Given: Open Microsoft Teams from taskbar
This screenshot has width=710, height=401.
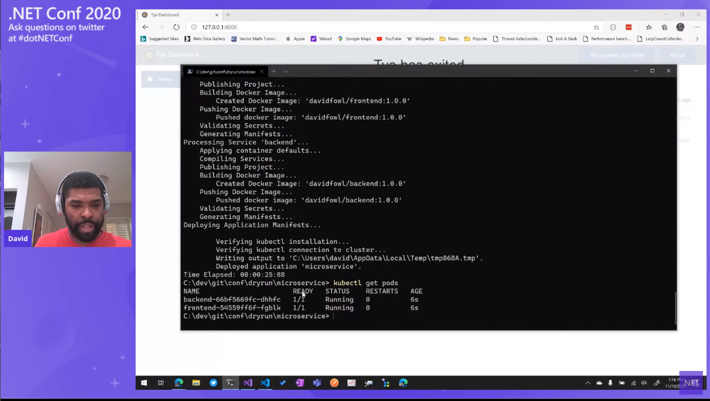Looking at the screenshot, I should [x=317, y=383].
